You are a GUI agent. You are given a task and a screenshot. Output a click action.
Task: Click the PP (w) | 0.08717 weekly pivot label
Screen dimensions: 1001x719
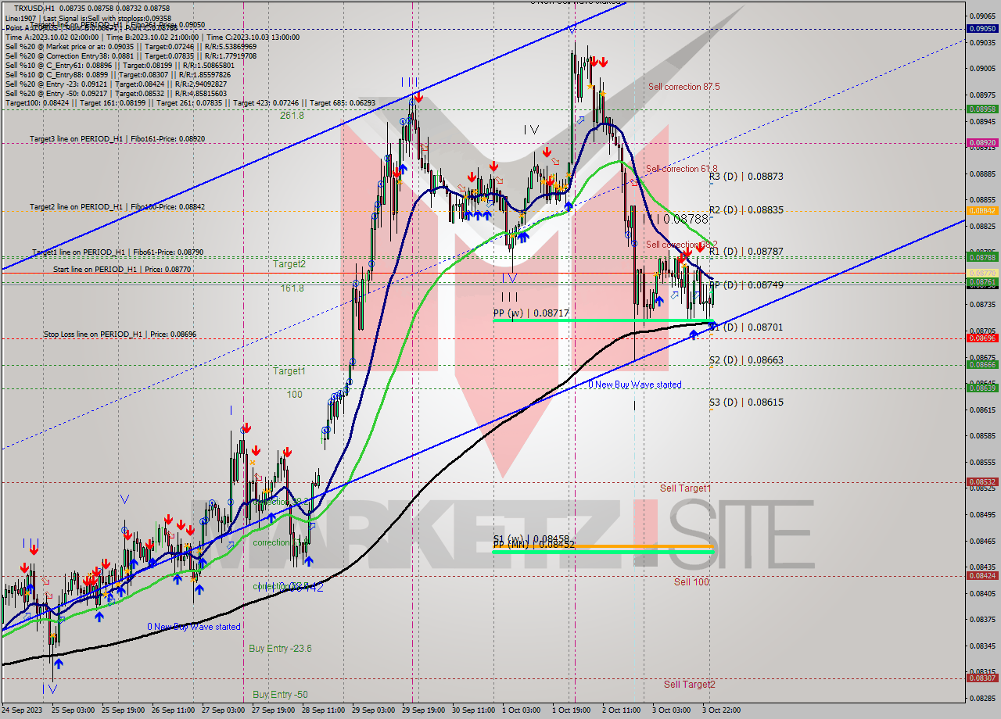click(x=531, y=313)
